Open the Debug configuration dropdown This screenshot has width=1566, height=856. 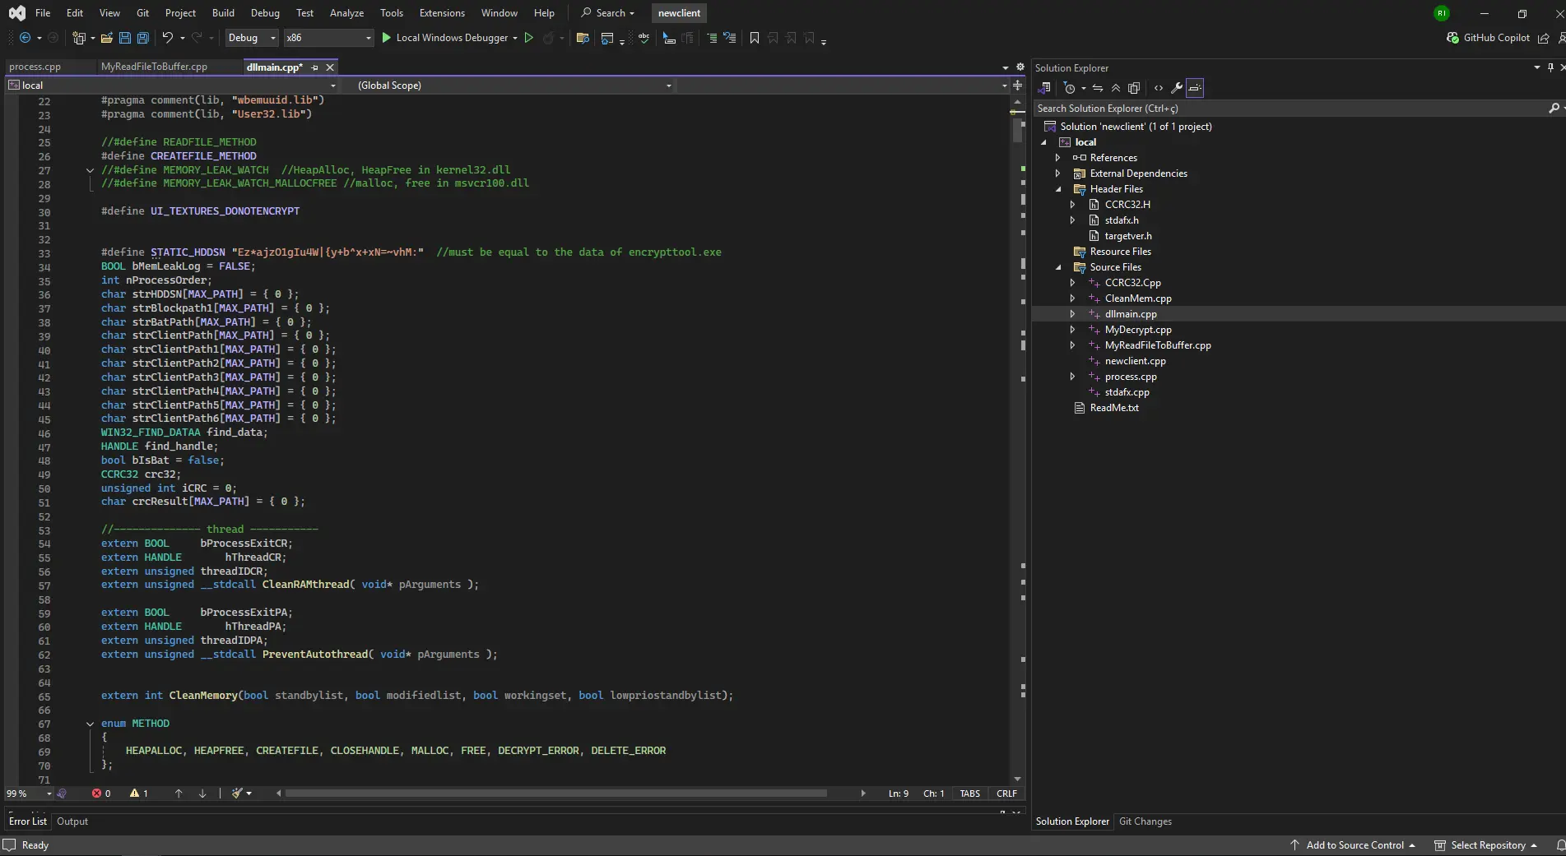[x=252, y=38]
